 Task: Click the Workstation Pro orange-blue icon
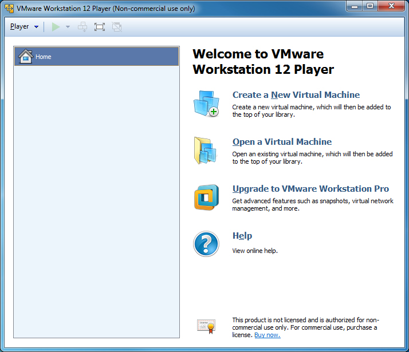click(x=206, y=197)
